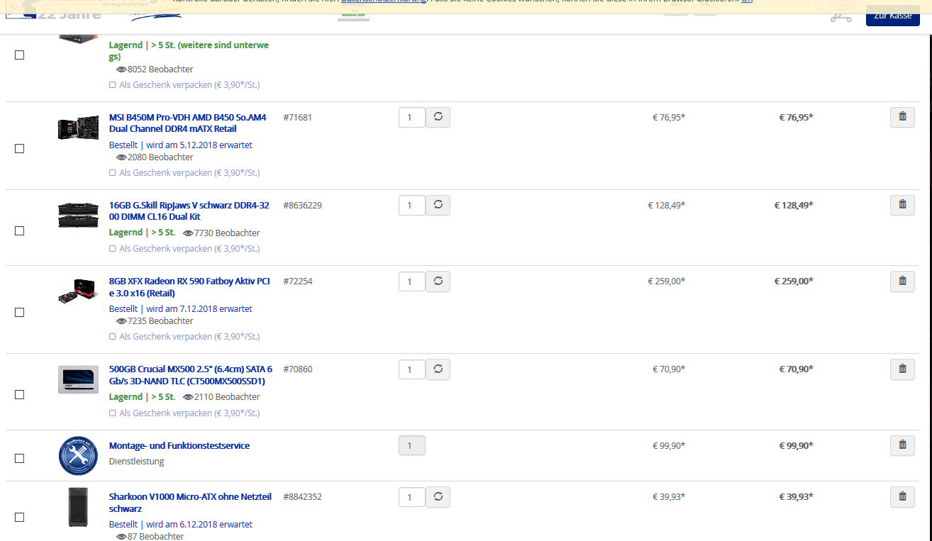The width and height of the screenshot is (932, 541).
Task: Click the eye icon beside 8052 Beobachter
Action: (x=121, y=69)
